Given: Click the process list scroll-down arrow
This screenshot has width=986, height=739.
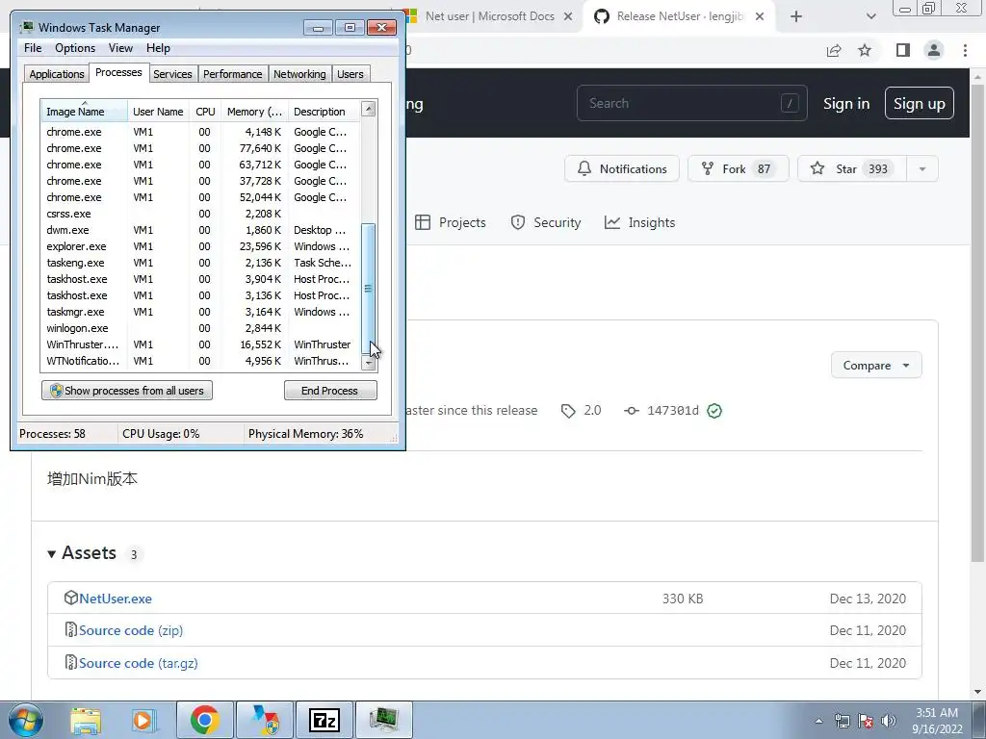Looking at the screenshot, I should [x=369, y=363].
